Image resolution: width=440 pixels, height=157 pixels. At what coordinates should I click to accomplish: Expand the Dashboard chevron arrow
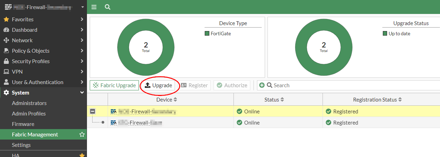coord(82,30)
